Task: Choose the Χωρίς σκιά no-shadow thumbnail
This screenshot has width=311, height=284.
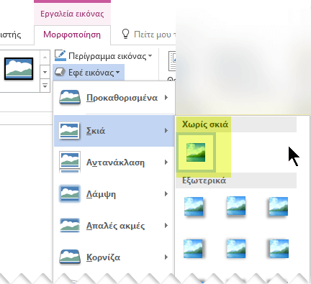Action: coord(196,152)
